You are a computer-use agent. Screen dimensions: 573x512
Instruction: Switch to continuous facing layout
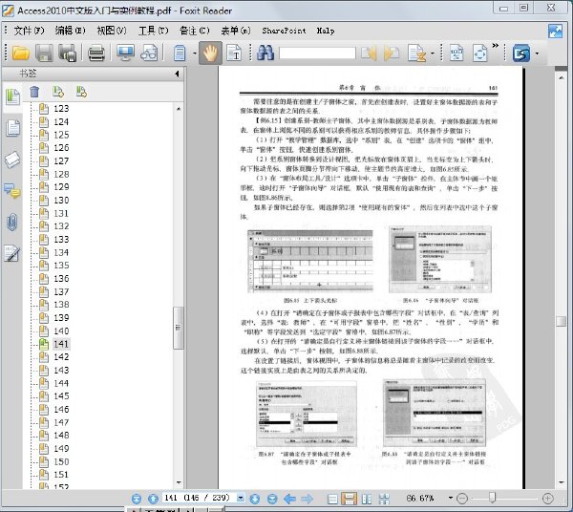(x=384, y=499)
